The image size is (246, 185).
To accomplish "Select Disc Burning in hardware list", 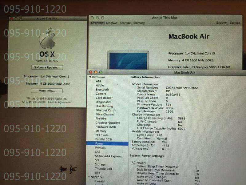I will tap(104, 106).
